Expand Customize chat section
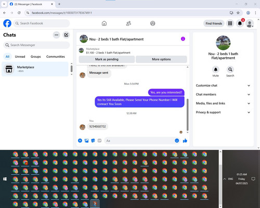Image resolution: width=260 pixels, height=208 pixels. point(223,85)
